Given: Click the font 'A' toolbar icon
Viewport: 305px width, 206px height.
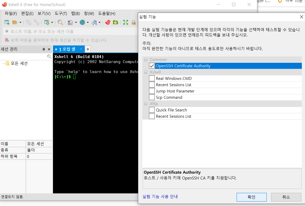Looking at the screenshot, I should [94, 22].
